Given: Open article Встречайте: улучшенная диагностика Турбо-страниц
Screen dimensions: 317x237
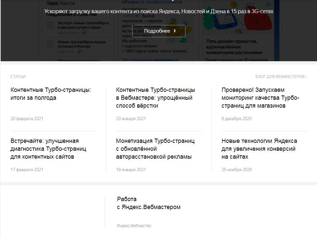Looking at the screenshot, I should [48, 149].
